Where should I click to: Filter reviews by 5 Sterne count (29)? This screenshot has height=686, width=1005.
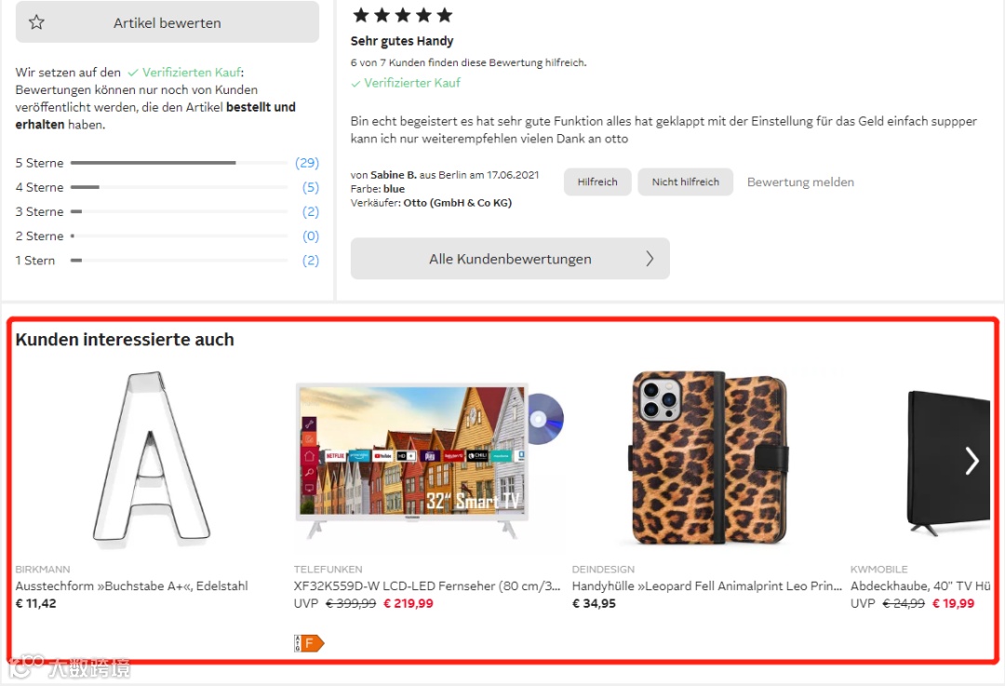coord(307,163)
